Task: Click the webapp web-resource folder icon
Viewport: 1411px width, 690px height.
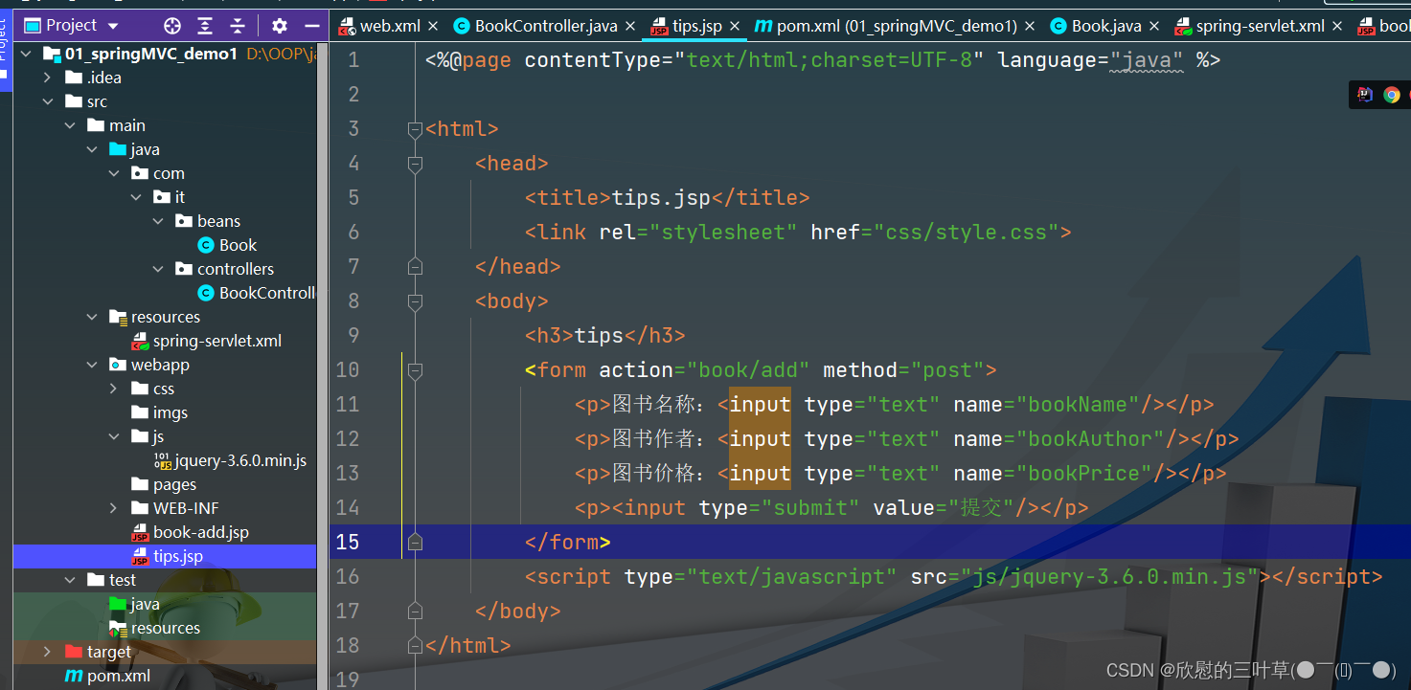Action: (118, 365)
